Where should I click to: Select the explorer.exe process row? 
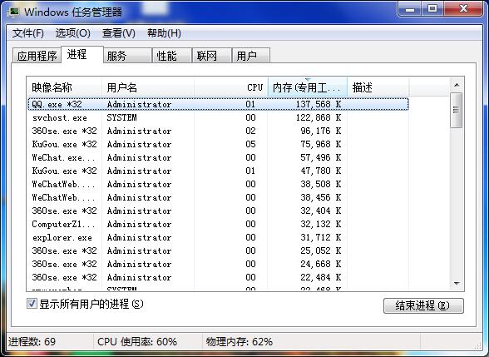218,237
